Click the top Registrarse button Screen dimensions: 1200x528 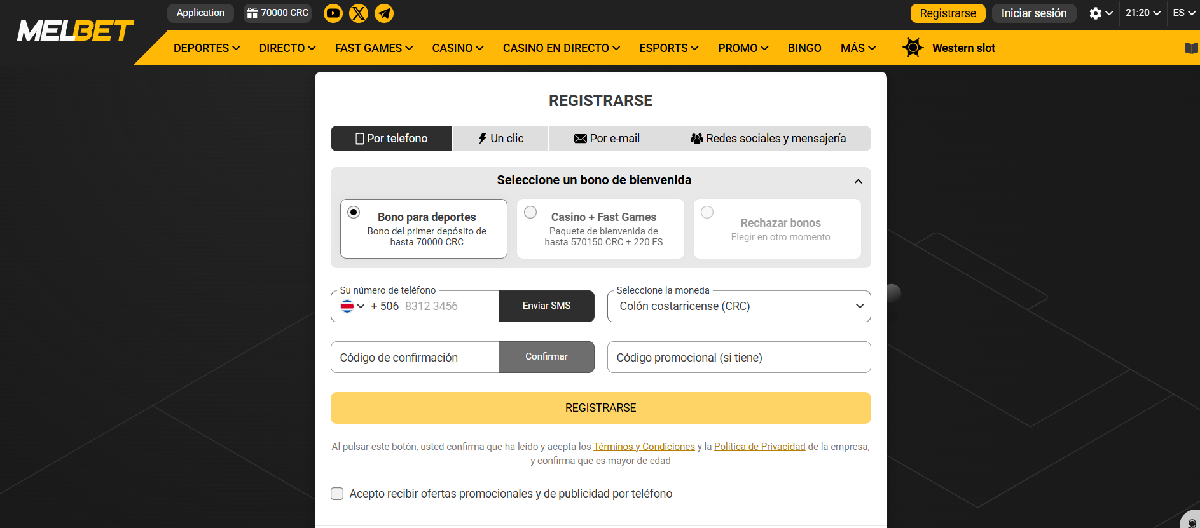948,13
